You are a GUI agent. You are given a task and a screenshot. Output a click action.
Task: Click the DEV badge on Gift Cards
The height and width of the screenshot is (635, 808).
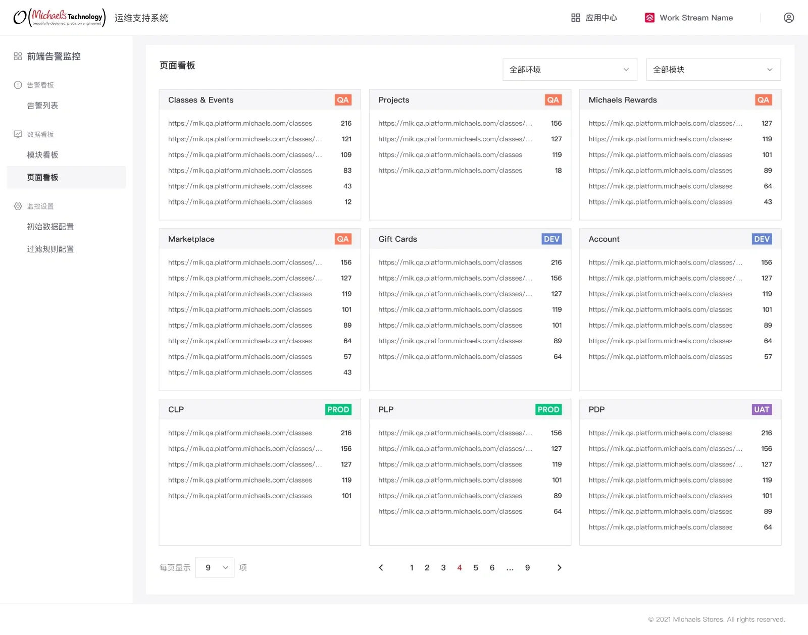551,239
